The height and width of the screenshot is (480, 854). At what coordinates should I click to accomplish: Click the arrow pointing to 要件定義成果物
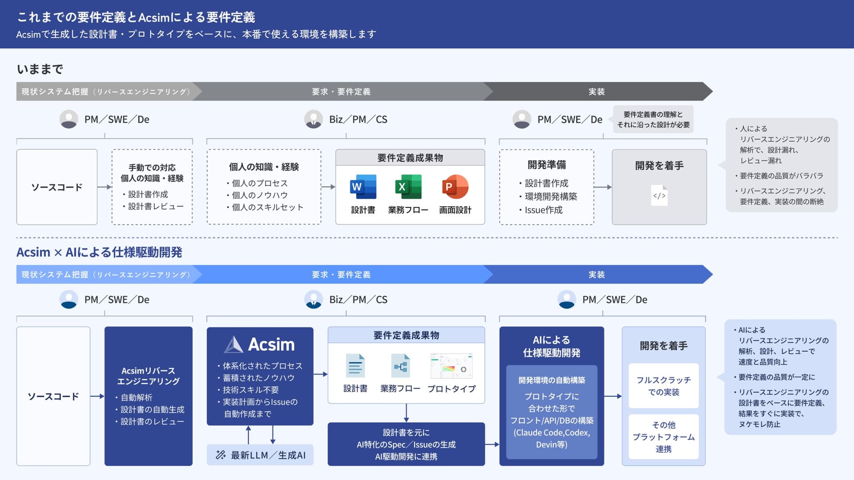pos(327,187)
